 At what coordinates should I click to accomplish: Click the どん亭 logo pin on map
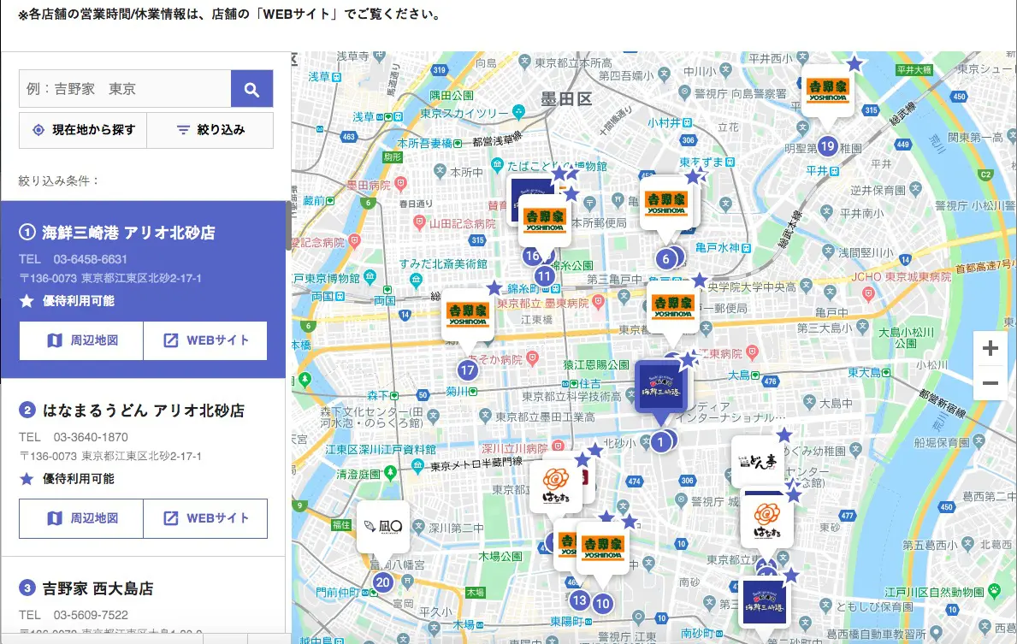757,461
